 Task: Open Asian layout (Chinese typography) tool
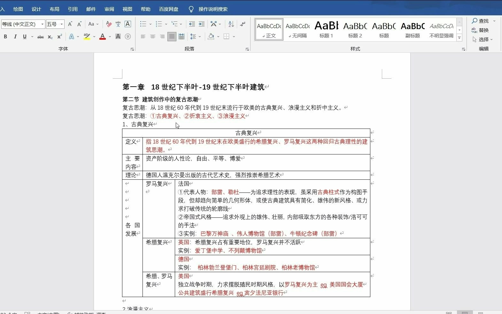click(x=214, y=24)
